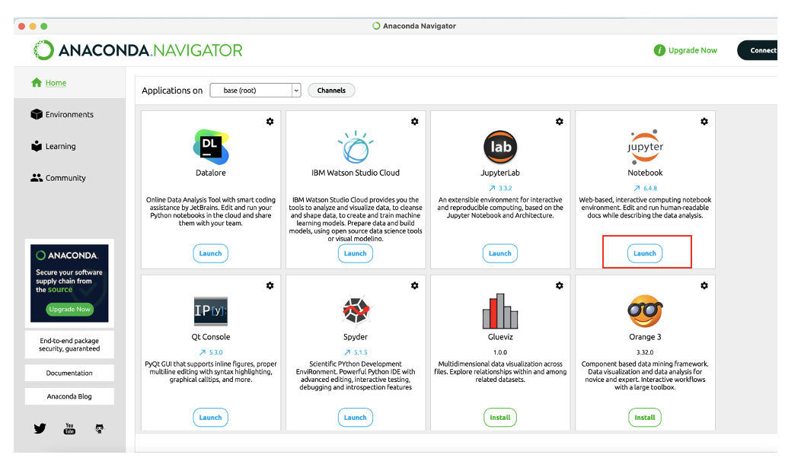Open settings gear on Datalore card

click(270, 122)
